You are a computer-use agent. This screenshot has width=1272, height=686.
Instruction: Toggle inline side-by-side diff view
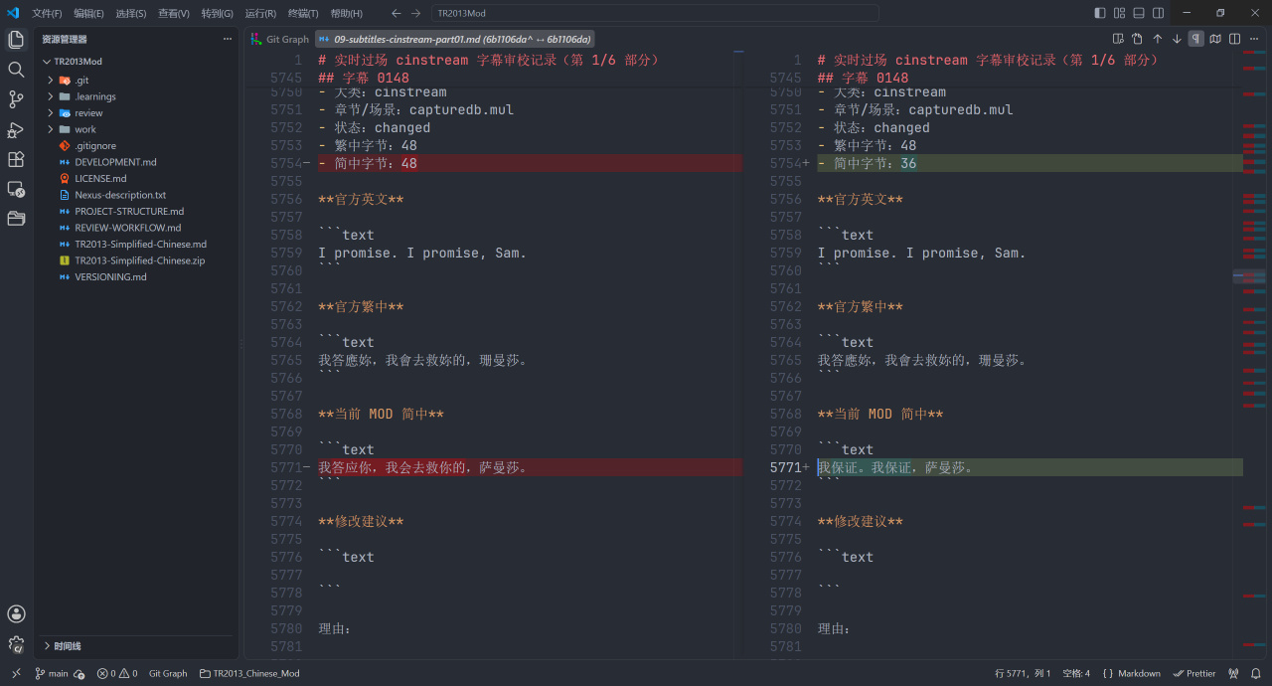click(x=1234, y=39)
